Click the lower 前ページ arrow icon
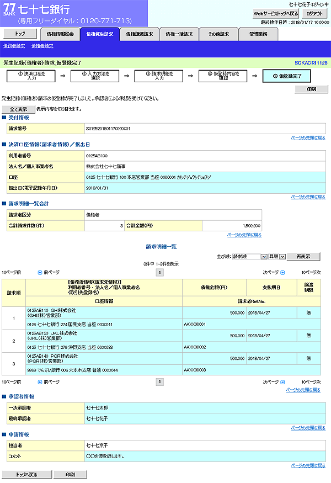This screenshot has height=483, width=331. click(x=40, y=382)
